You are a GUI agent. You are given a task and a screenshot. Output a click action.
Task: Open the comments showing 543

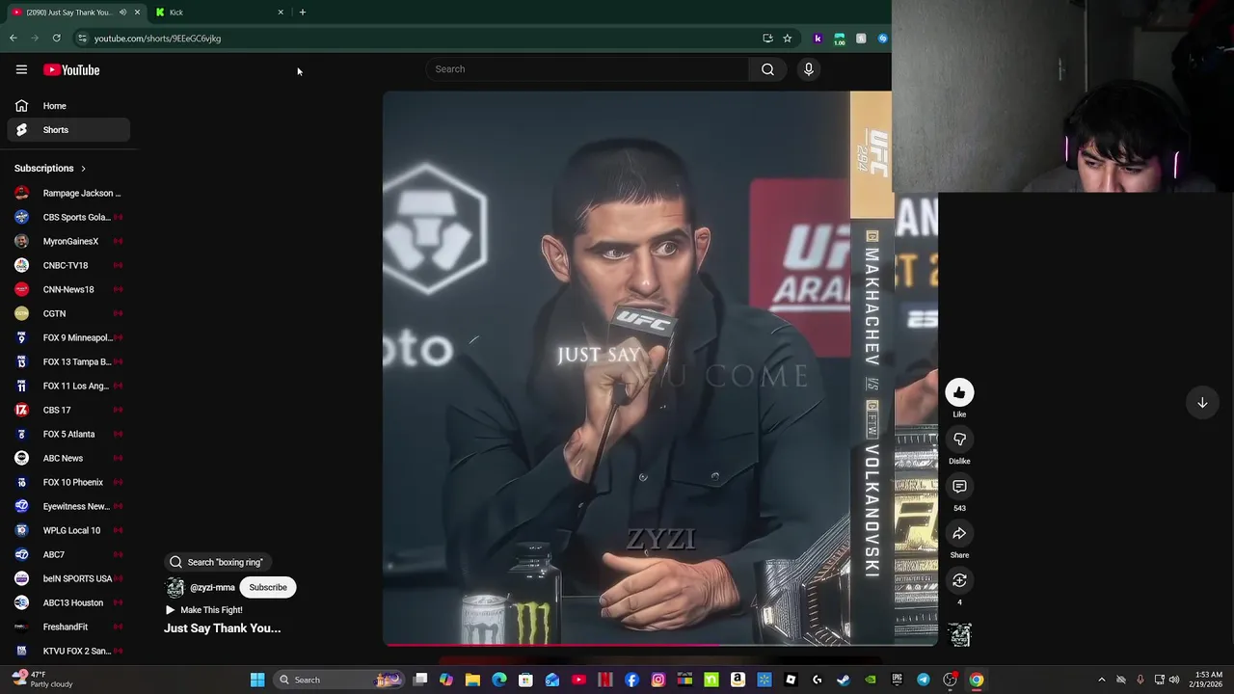point(959,487)
